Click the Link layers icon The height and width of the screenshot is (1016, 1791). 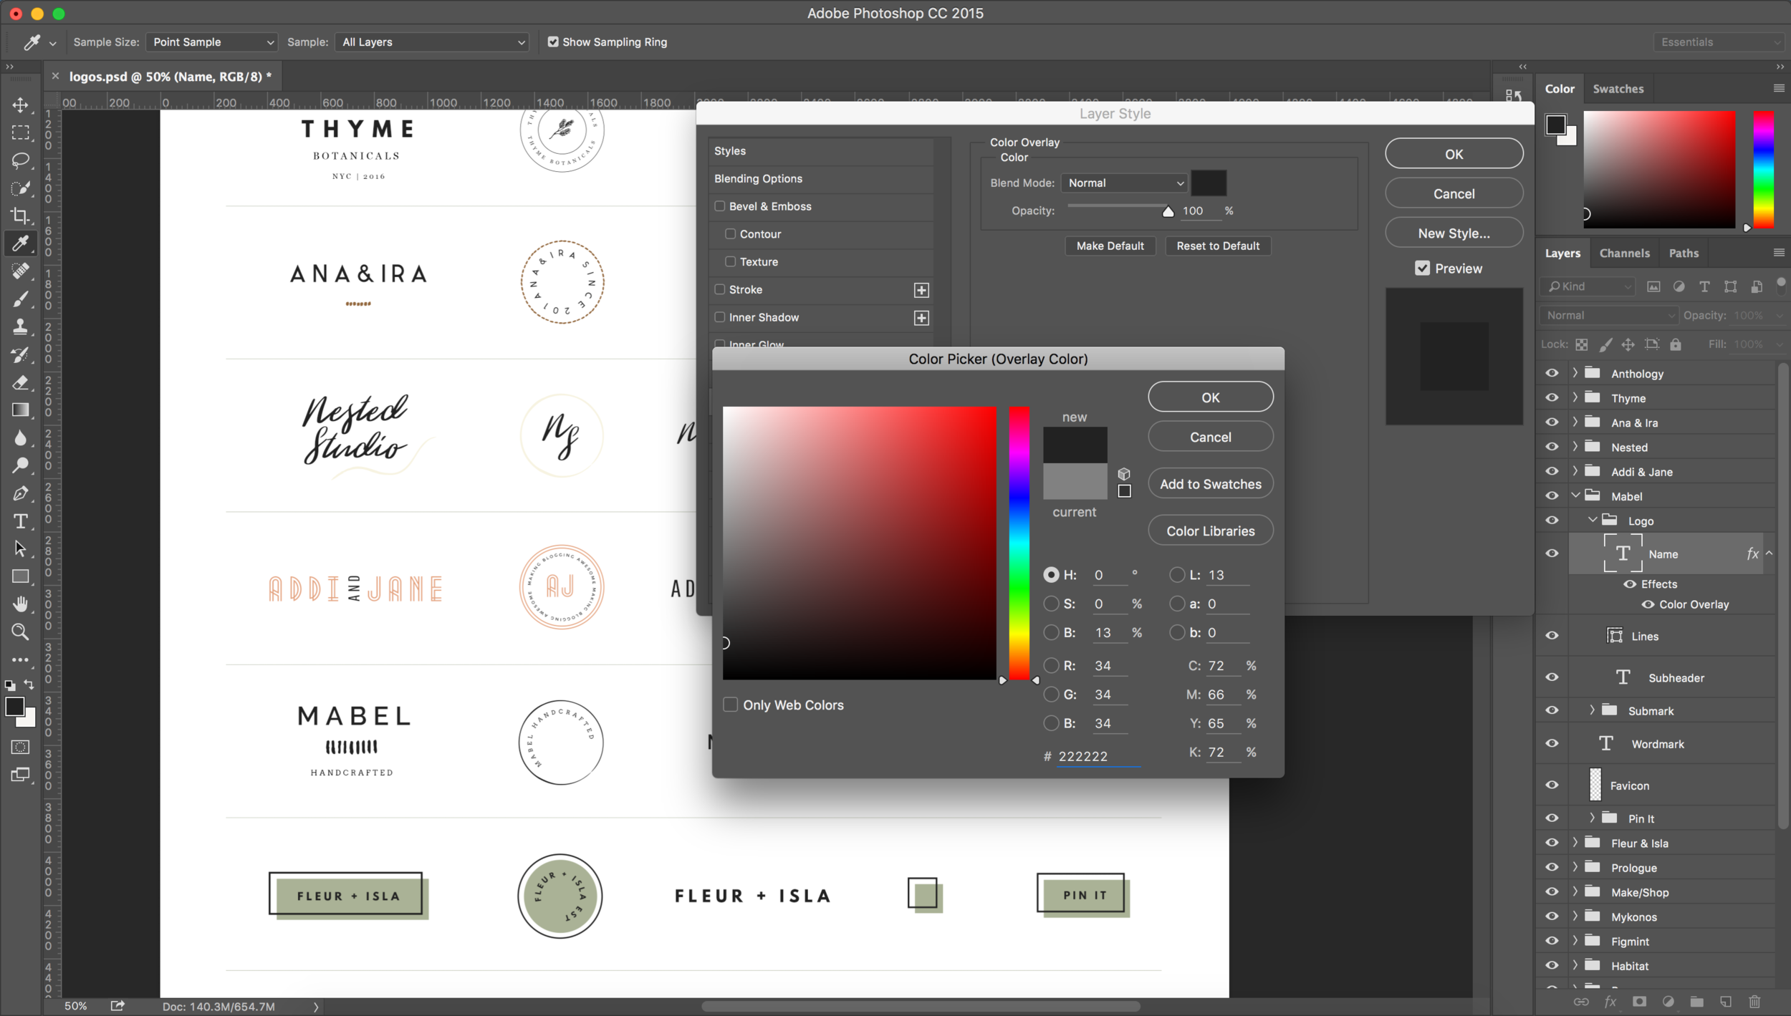pos(1581,1002)
